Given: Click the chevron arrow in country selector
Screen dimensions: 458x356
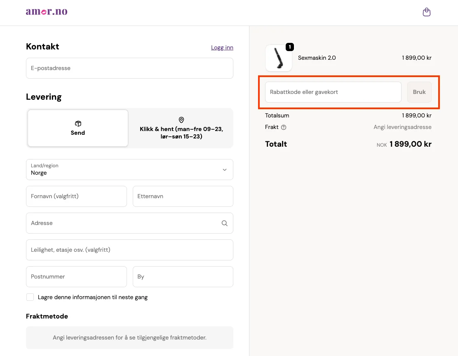Looking at the screenshot, I should (x=225, y=170).
